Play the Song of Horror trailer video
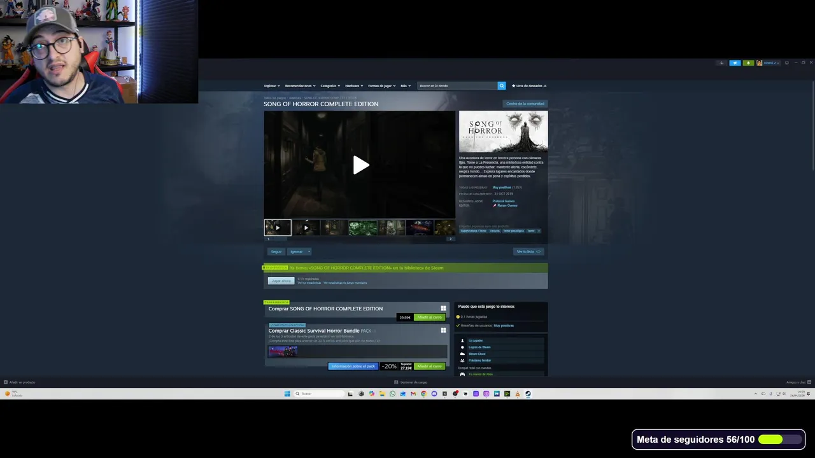Image resolution: width=815 pixels, height=458 pixels. pyautogui.click(x=360, y=165)
